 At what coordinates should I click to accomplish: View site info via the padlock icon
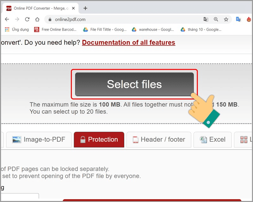50,20
